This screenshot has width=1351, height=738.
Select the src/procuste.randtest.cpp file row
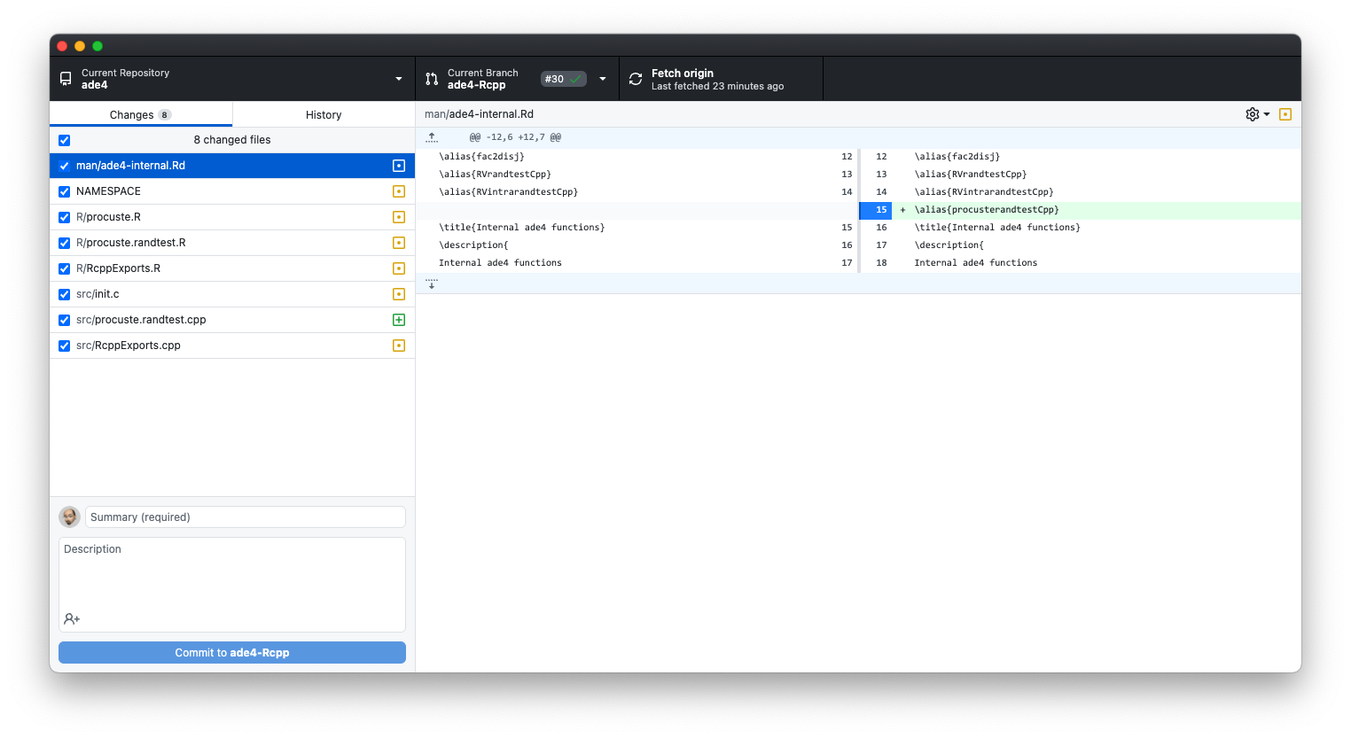[232, 320]
